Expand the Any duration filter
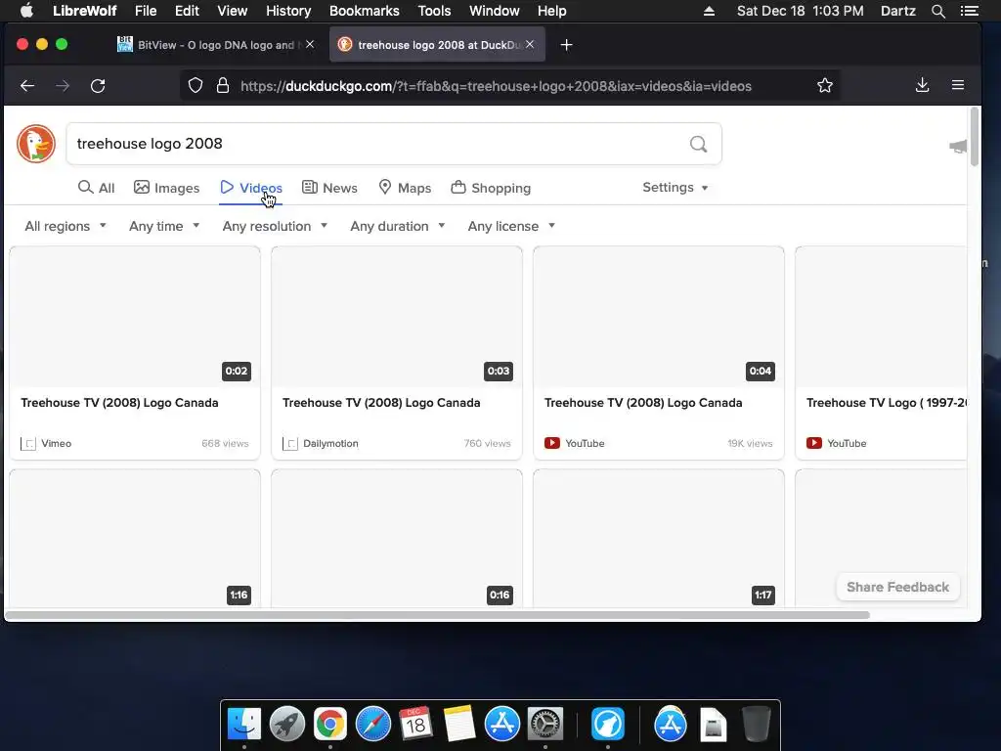 pyautogui.click(x=397, y=226)
